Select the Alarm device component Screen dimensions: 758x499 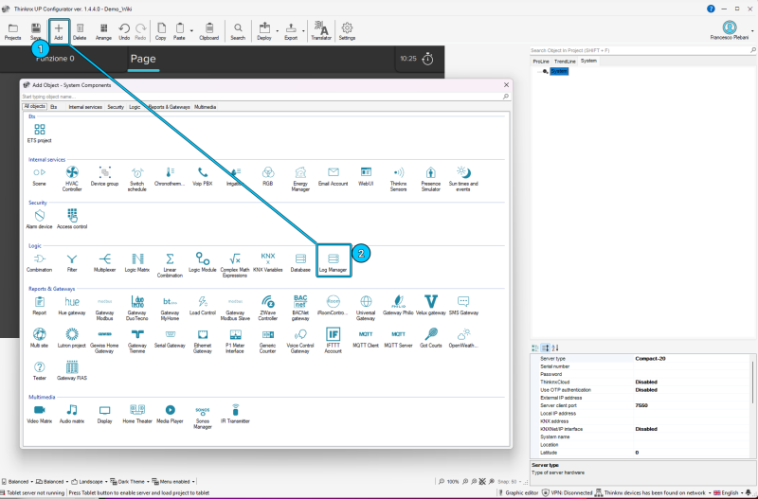39,220
